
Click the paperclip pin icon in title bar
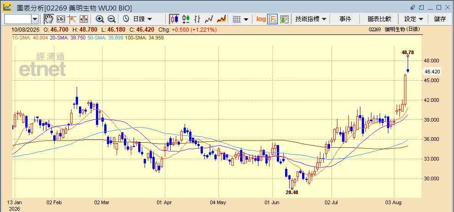pyautogui.click(x=413, y=7)
